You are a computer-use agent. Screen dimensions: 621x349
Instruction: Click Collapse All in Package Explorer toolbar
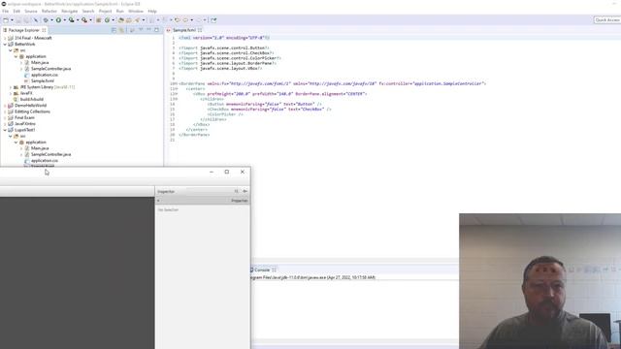[x=114, y=30]
